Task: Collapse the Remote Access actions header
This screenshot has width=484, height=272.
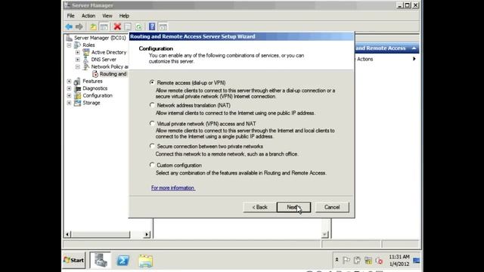Action: coord(414,48)
